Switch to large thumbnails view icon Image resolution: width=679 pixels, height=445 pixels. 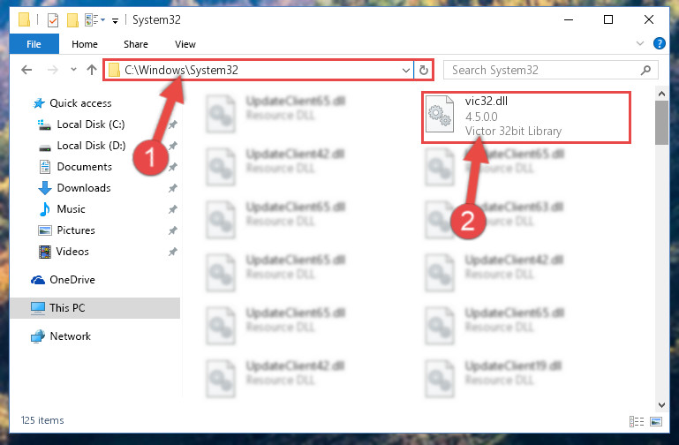(x=656, y=421)
